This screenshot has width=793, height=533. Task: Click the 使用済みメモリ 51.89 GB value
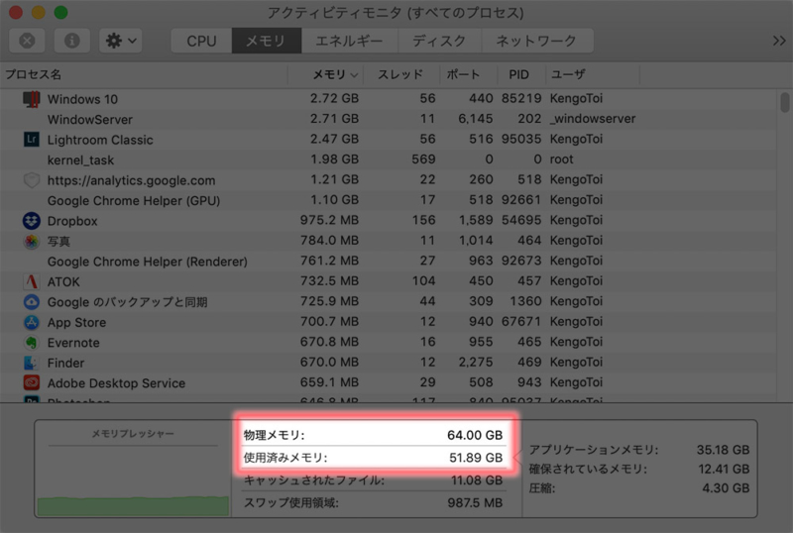476,458
